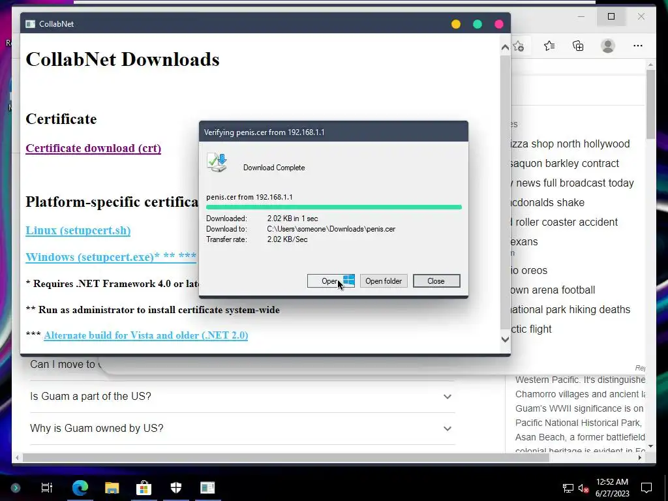Screen dimensions: 668x501
Task: Select 'national park hiking deaths' trending search
Action: pos(570,310)
